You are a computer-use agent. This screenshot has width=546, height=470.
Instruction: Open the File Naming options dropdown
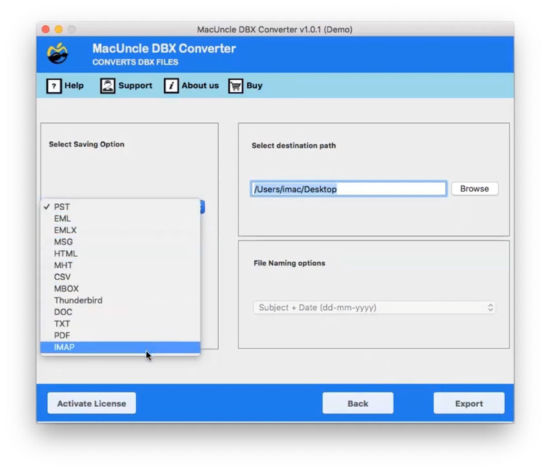[374, 308]
